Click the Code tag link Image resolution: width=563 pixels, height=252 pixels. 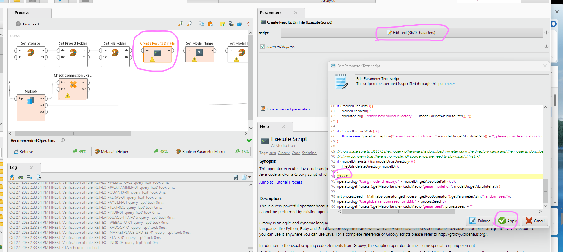(x=296, y=153)
